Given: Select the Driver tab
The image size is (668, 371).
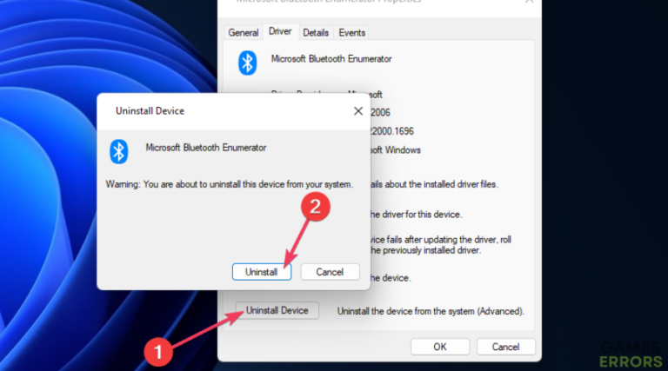Looking at the screenshot, I should (x=280, y=31).
